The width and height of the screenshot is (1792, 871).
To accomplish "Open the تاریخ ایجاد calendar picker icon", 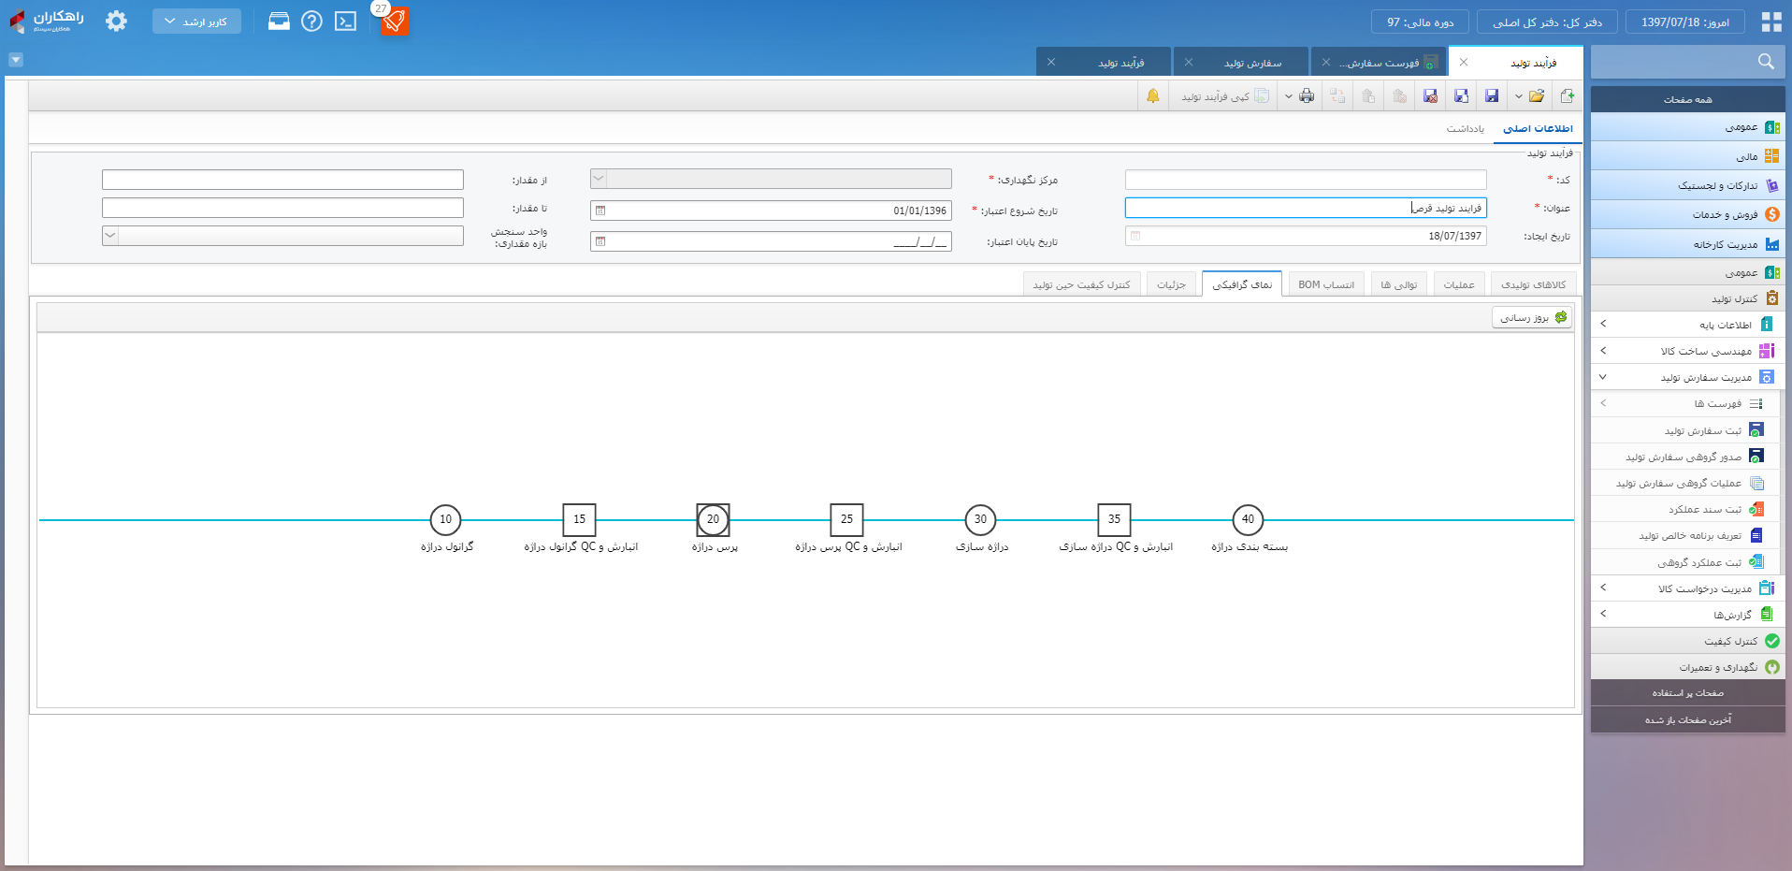I will pyautogui.click(x=1135, y=236).
